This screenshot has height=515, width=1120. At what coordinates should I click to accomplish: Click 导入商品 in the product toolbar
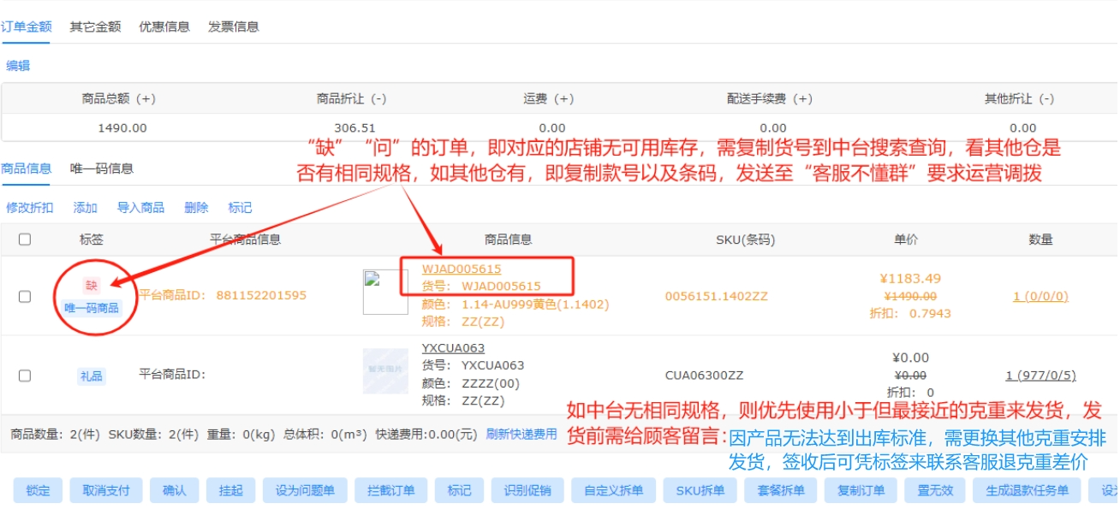[140, 208]
